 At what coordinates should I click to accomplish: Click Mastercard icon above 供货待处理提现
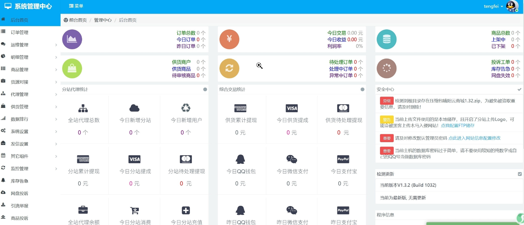click(x=343, y=108)
